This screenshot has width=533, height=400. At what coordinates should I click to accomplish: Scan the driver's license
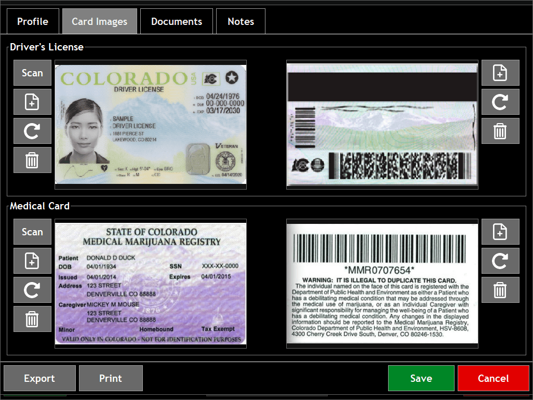pyautogui.click(x=32, y=73)
